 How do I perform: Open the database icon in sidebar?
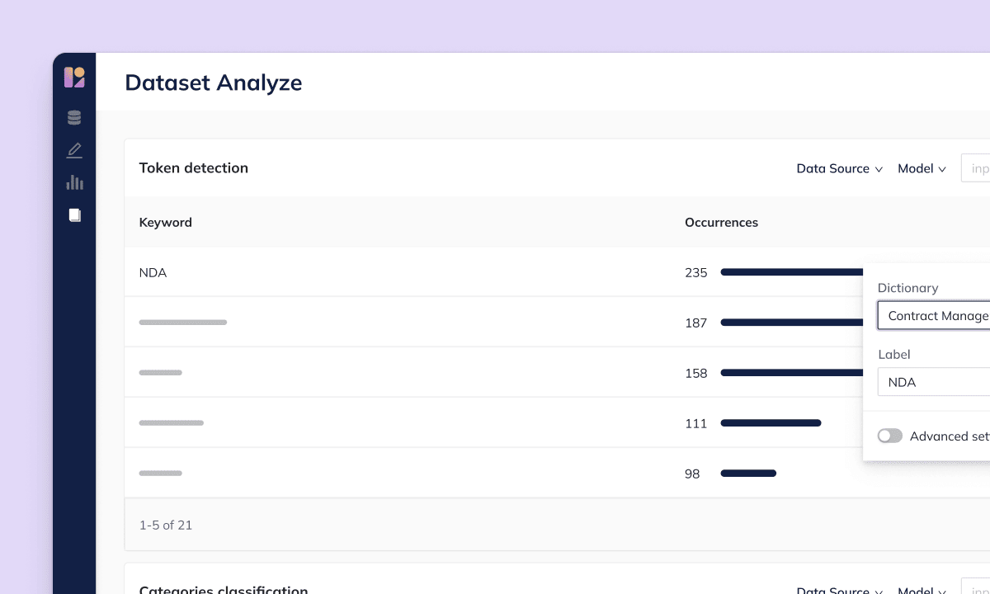click(74, 118)
